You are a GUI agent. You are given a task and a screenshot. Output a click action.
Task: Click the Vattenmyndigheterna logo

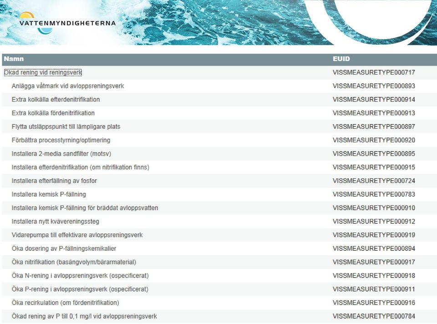(67, 23)
